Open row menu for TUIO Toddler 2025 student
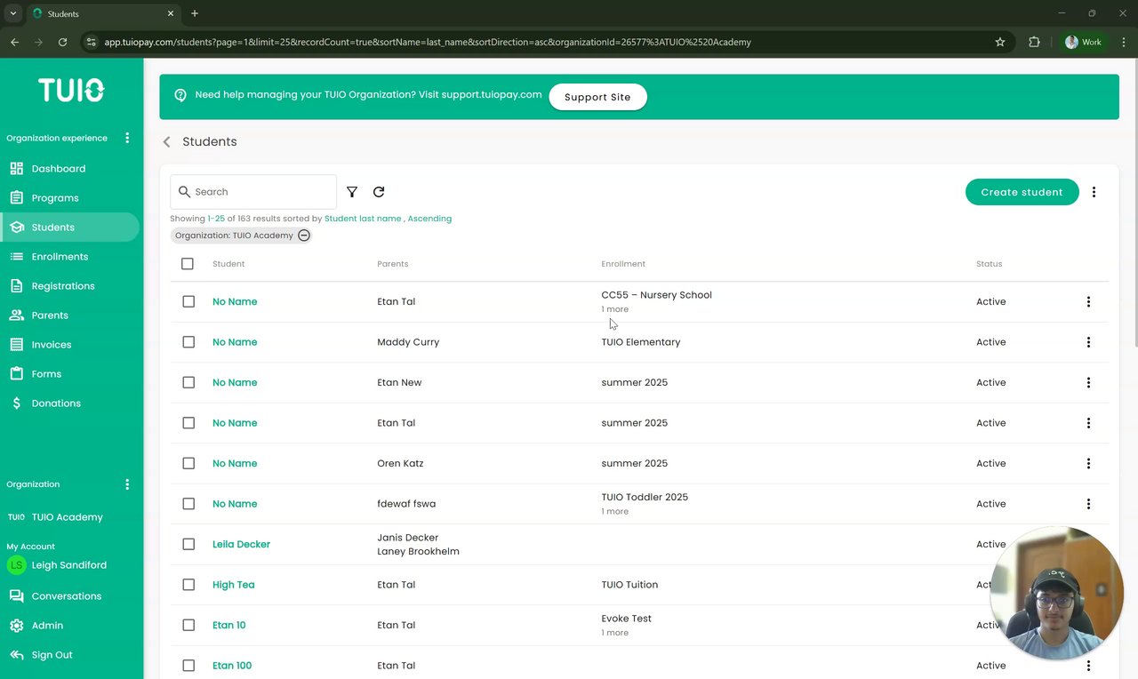 (x=1088, y=504)
